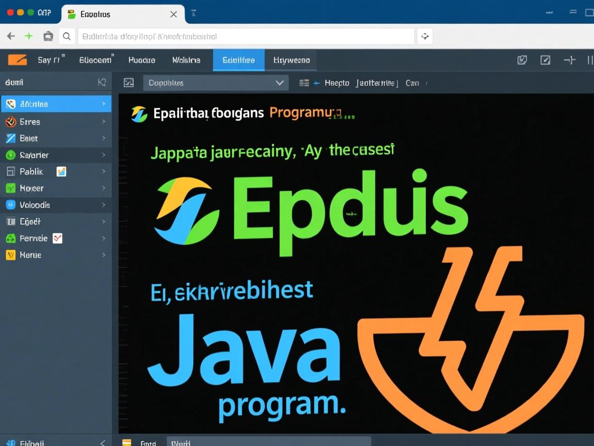Viewport: 594px width, 446px height.
Task: Click the Haepto button
Action: click(x=337, y=83)
